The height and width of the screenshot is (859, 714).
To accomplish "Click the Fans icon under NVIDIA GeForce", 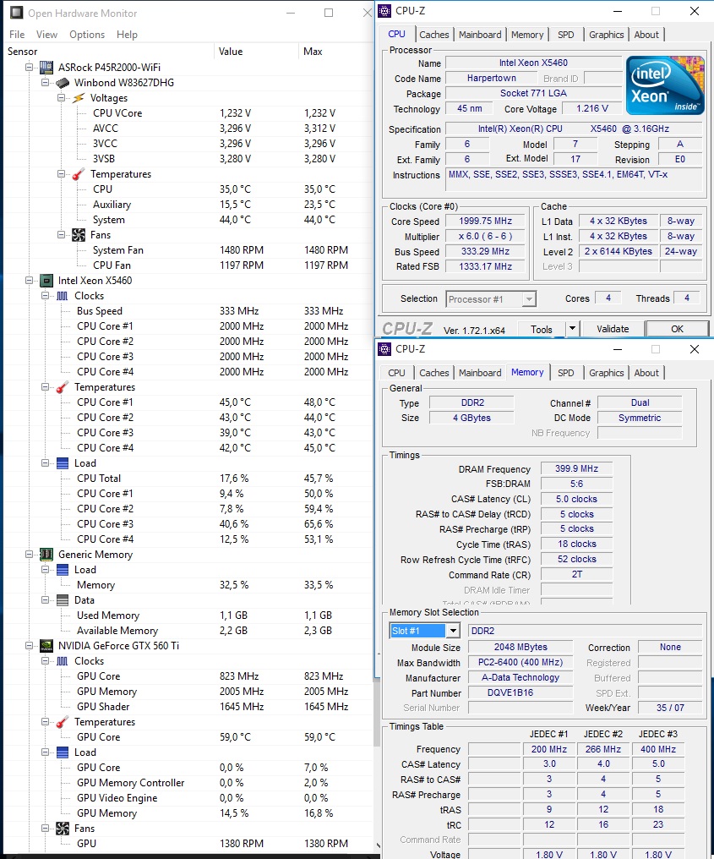I will point(63,829).
